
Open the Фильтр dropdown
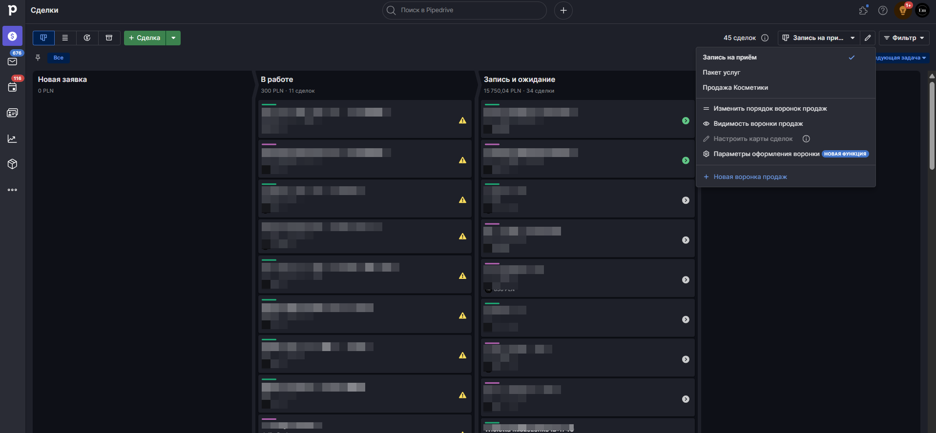904,38
